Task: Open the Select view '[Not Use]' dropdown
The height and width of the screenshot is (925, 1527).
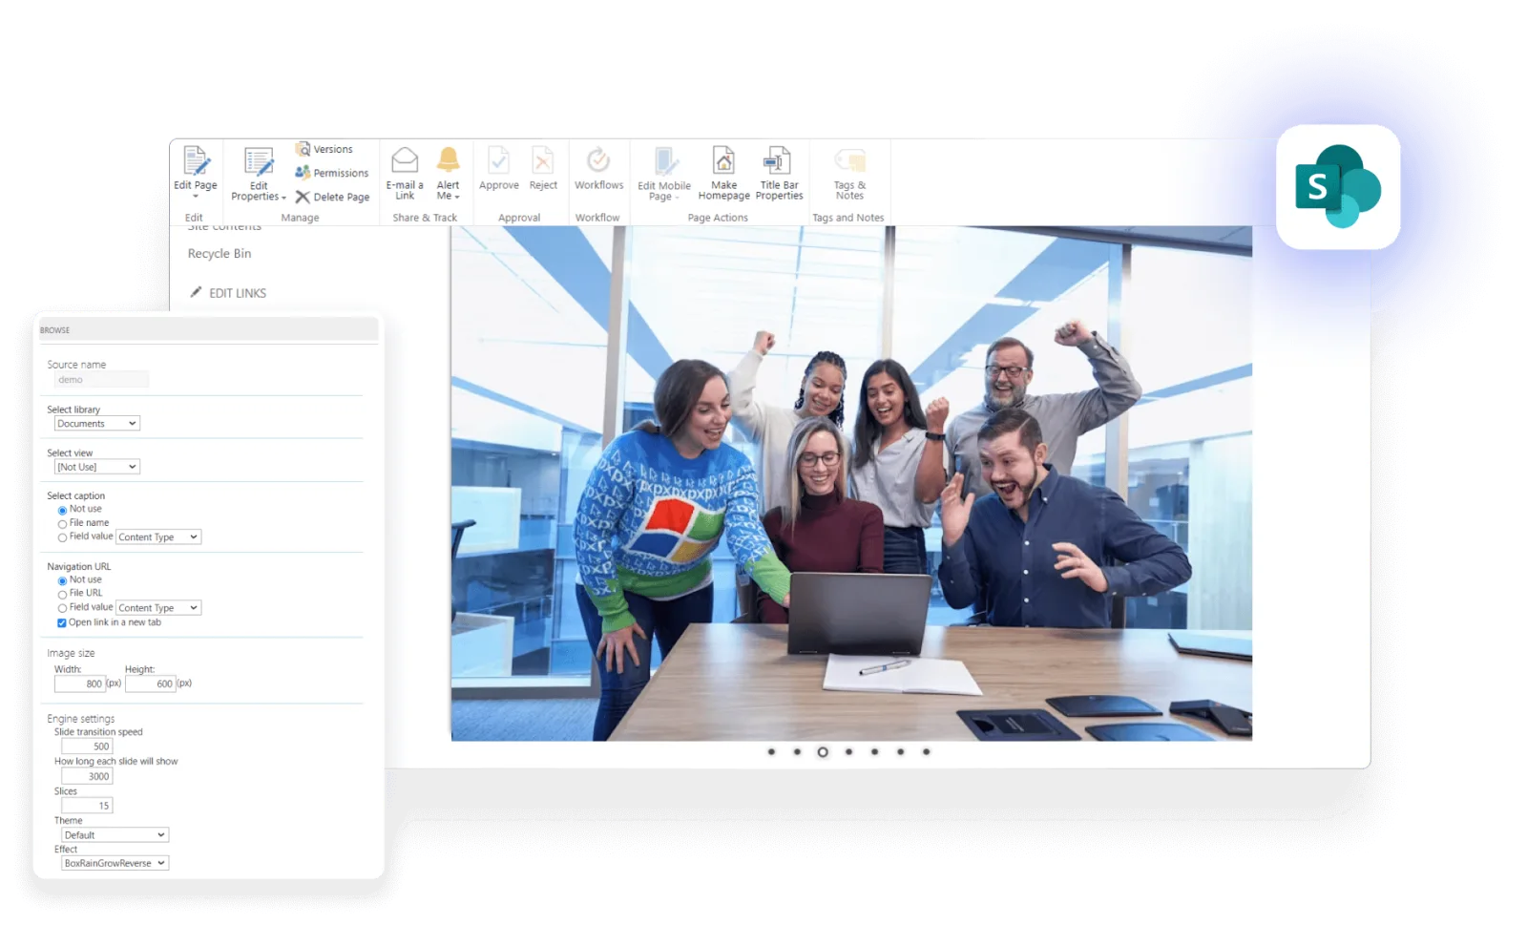Action: tap(97, 467)
